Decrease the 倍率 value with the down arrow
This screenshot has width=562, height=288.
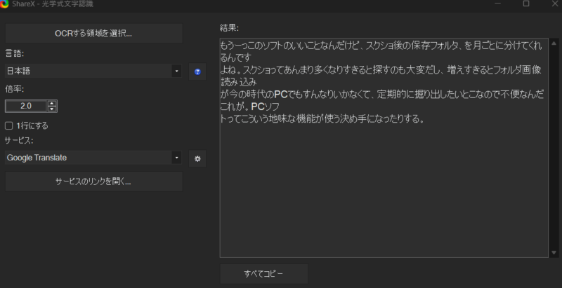click(x=53, y=109)
